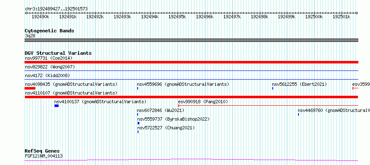
Task: Click the 192501k ruler position label
Action: point(341,17)
